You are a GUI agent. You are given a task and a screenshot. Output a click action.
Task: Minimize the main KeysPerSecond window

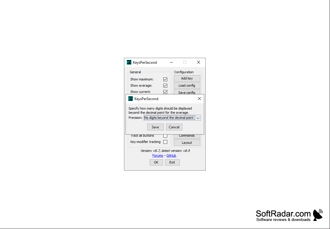(x=171, y=62)
